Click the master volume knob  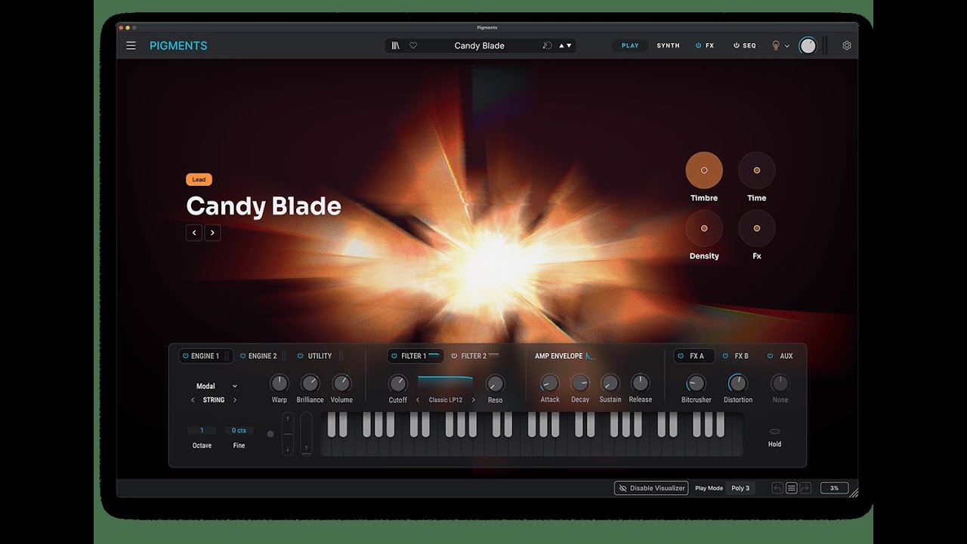pyautogui.click(x=808, y=45)
